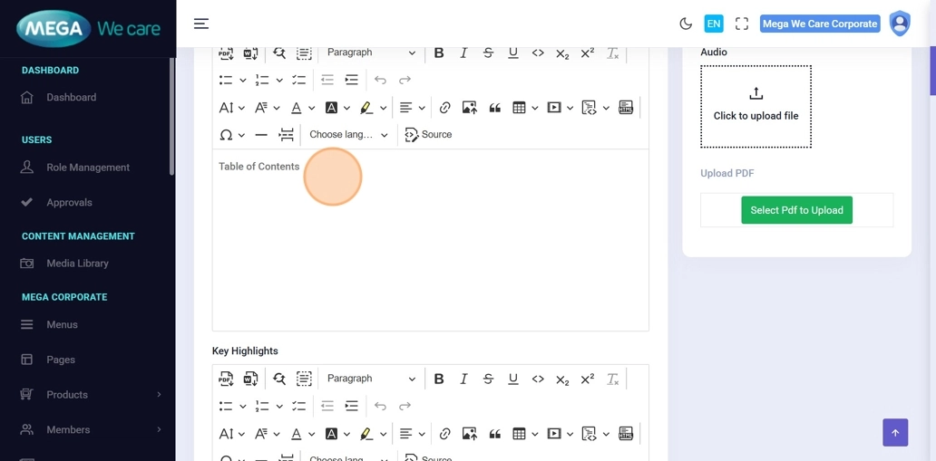Open Media Library in the sidebar
Viewport: 936px width, 461px height.
click(x=77, y=264)
